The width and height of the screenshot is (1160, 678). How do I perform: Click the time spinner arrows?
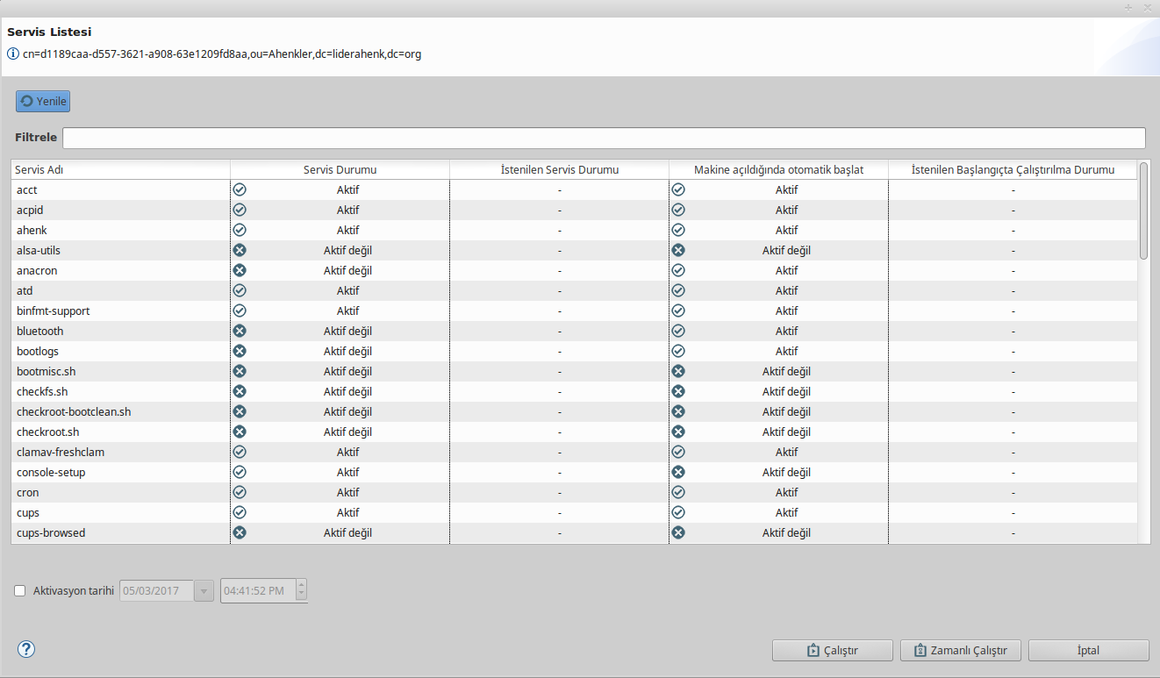point(302,591)
